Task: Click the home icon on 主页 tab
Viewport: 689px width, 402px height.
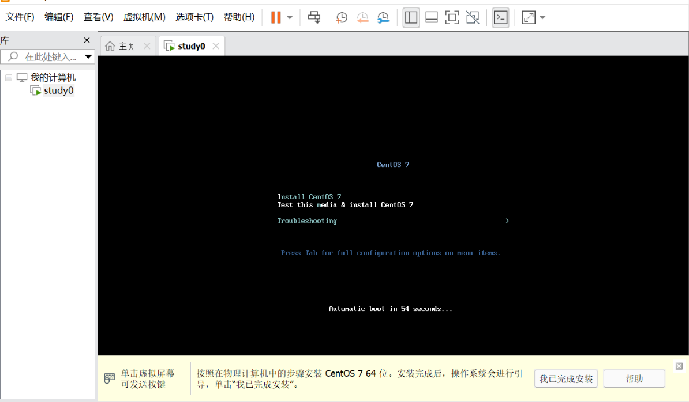Action: click(x=110, y=46)
